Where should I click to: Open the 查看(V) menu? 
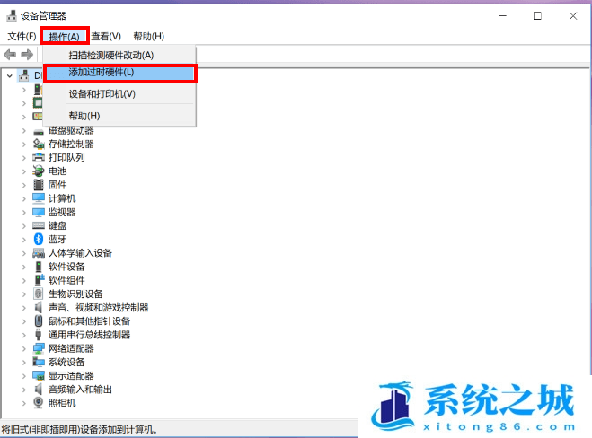[x=106, y=36]
